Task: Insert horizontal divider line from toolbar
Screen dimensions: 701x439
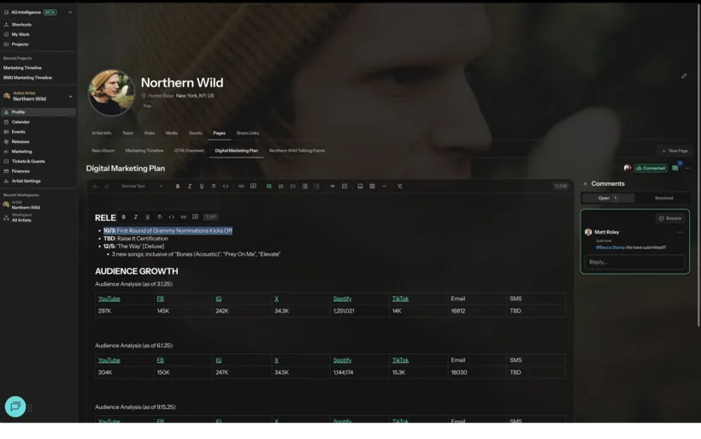Action: coord(384,187)
